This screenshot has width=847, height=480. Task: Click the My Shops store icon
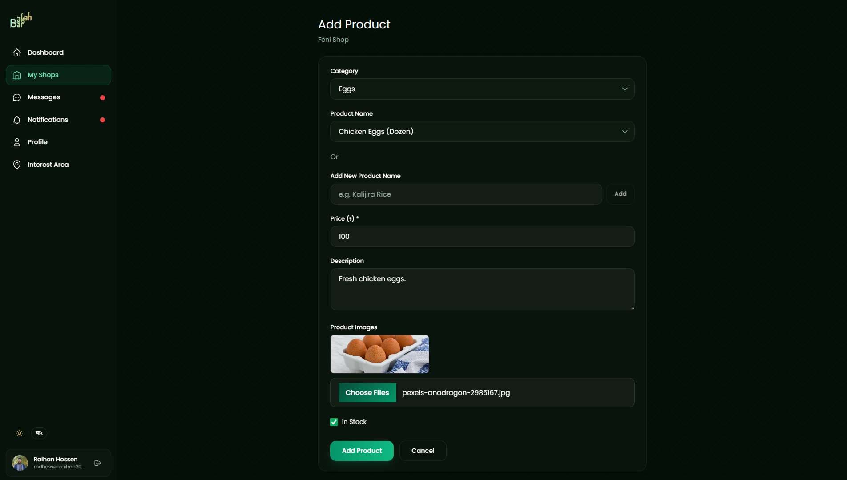pyautogui.click(x=17, y=75)
